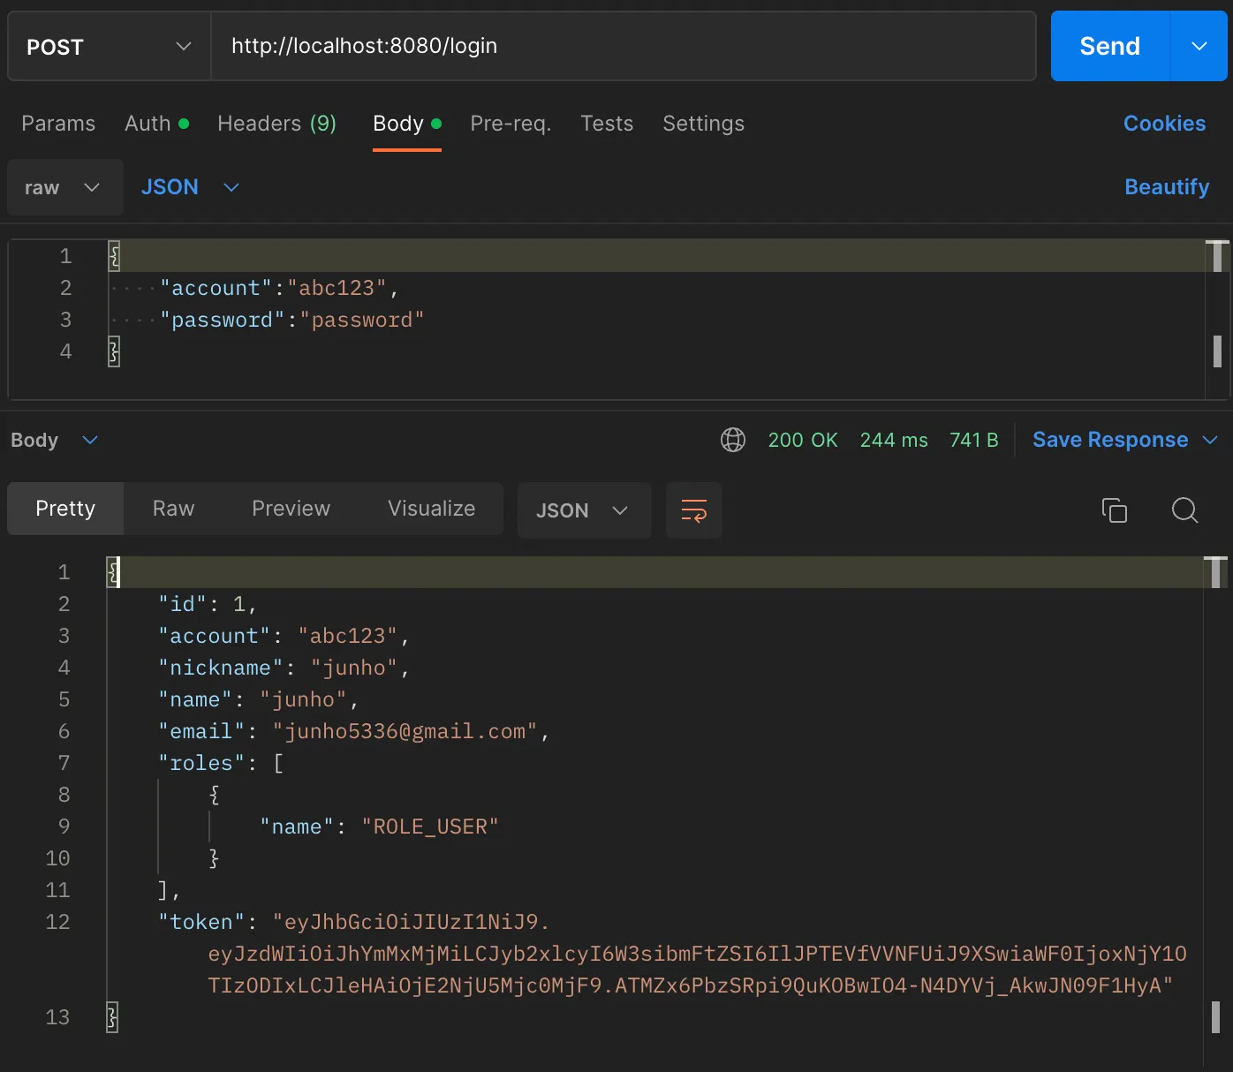
Task: Open the response JSON format dropdown
Action: (x=583, y=510)
